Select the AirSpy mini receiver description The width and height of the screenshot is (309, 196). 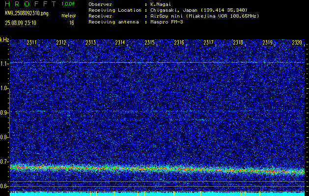[x=204, y=16]
